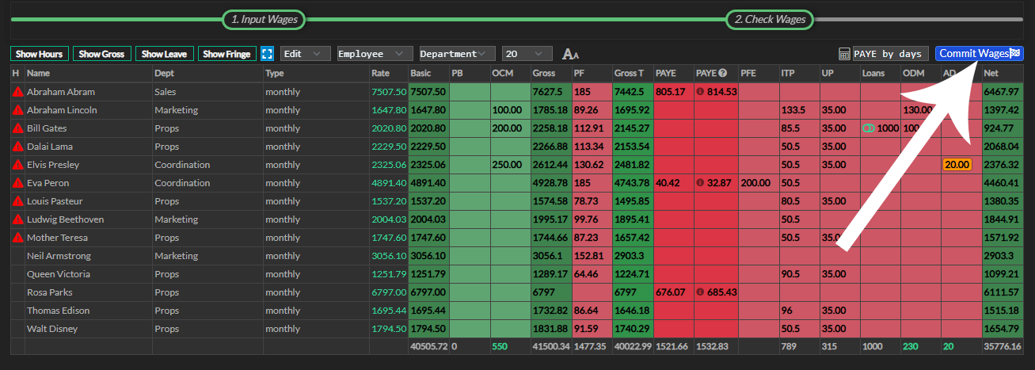This screenshot has height=370, width=1035.
Task: Click the info icon next to 685.43
Action: point(700,292)
